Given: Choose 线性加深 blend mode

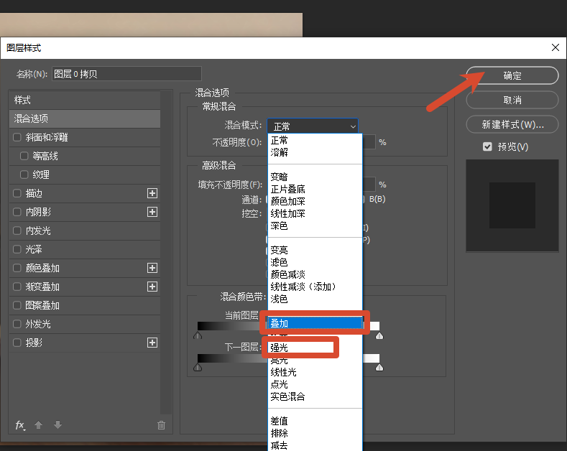Looking at the screenshot, I should tap(315, 213).
